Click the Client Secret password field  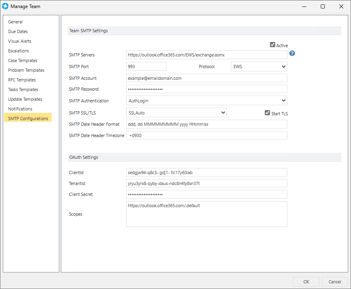206,194
